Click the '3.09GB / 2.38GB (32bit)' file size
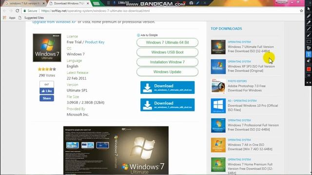Image resolution: width=312 pixels, height=175 pixels. click(x=86, y=103)
